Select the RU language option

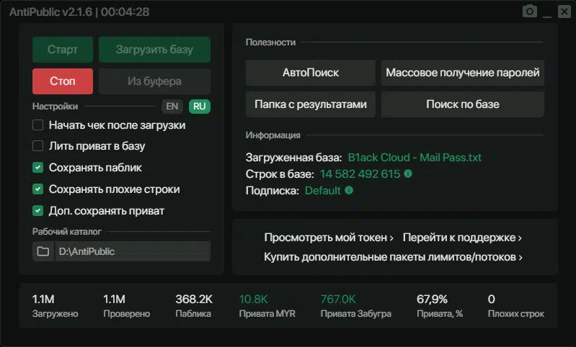tap(200, 107)
